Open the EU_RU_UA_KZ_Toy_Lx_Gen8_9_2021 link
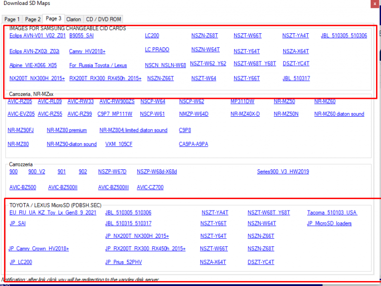Screen dimensions: 381x286 53,213
